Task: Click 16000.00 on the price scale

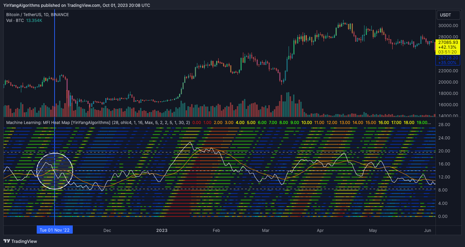Action: tap(448, 104)
